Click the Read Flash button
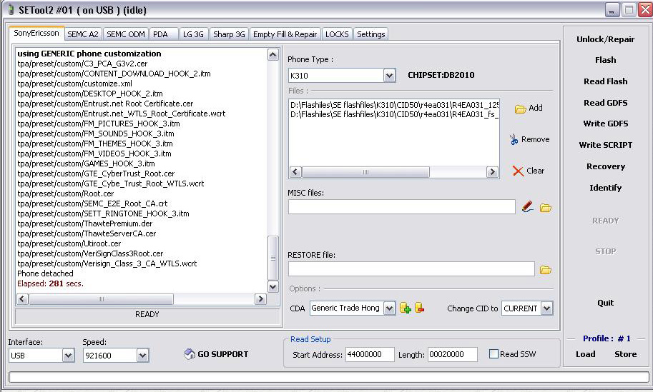 point(606,81)
